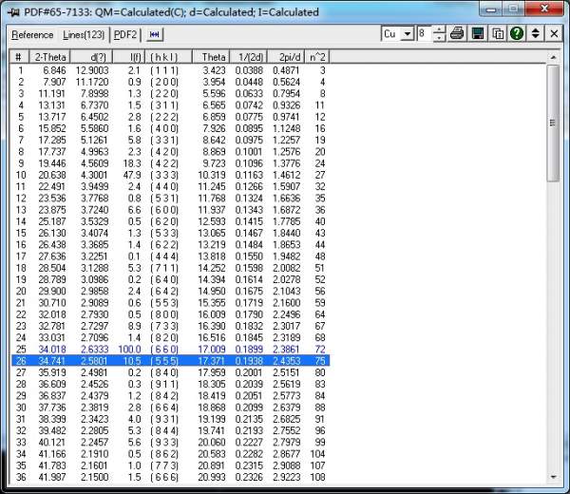
Task: Select row with 2-Theta 35.919
Action: pyautogui.click(x=169, y=372)
